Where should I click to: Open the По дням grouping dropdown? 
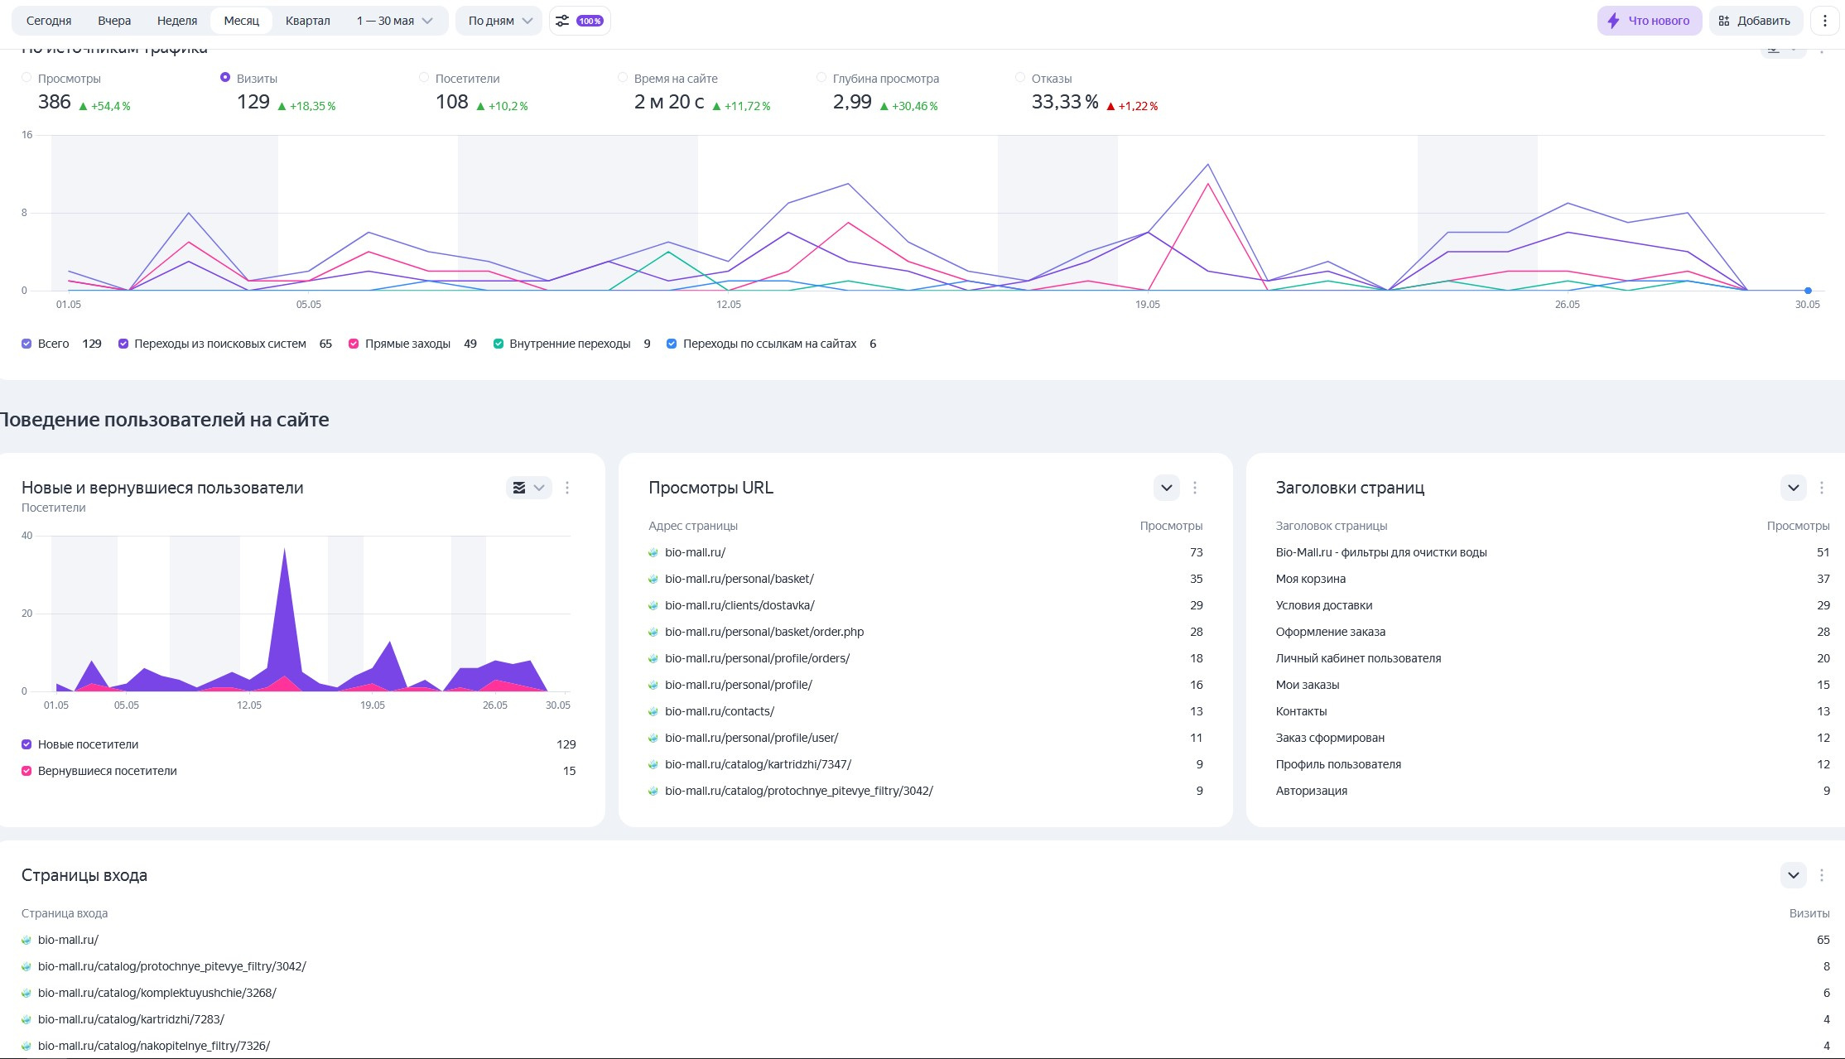tap(499, 21)
